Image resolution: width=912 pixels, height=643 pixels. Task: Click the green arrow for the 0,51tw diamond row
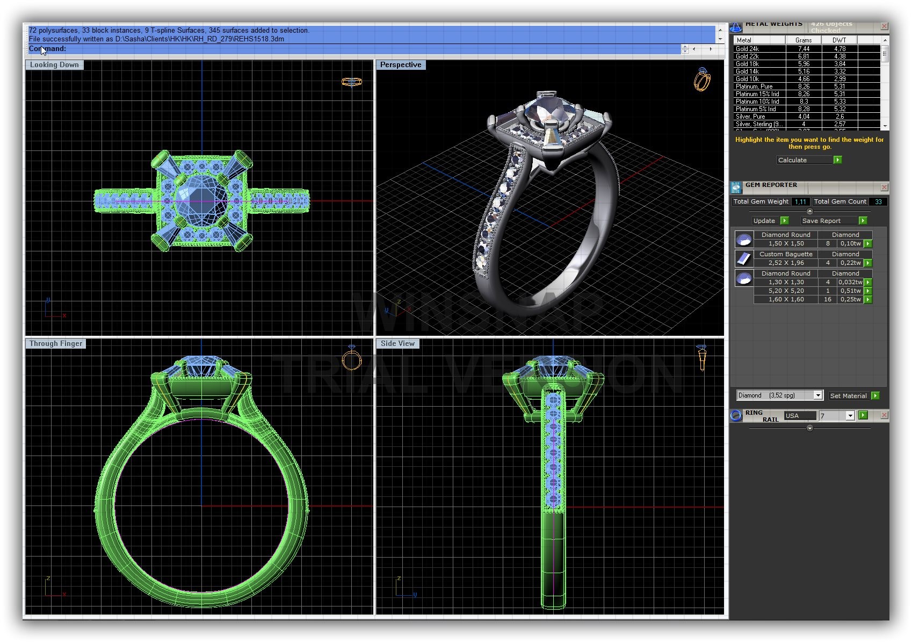point(868,291)
